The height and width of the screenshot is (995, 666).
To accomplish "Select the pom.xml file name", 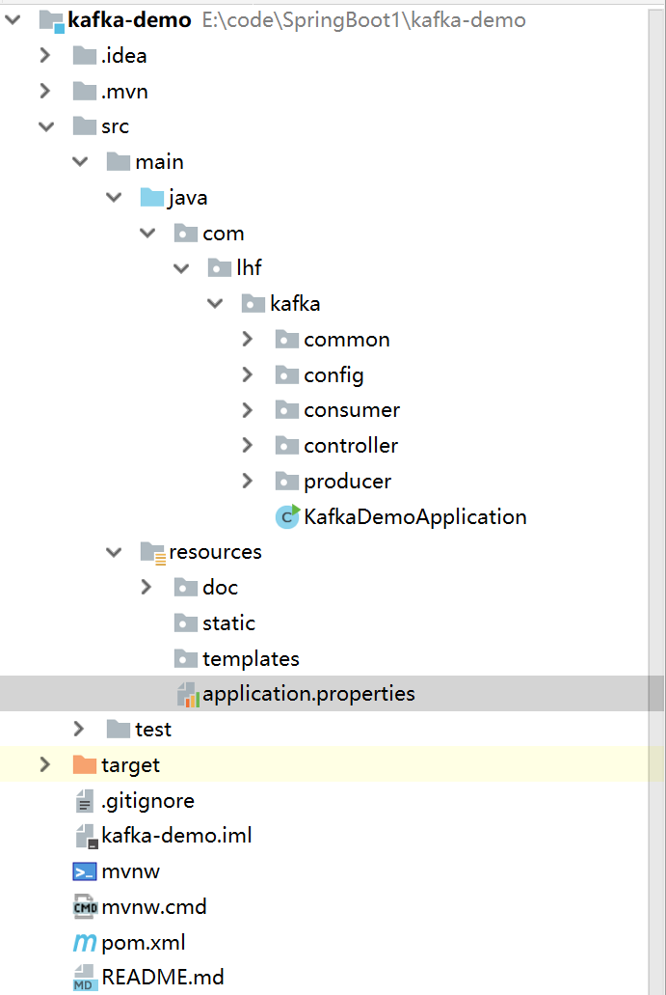I will [144, 942].
